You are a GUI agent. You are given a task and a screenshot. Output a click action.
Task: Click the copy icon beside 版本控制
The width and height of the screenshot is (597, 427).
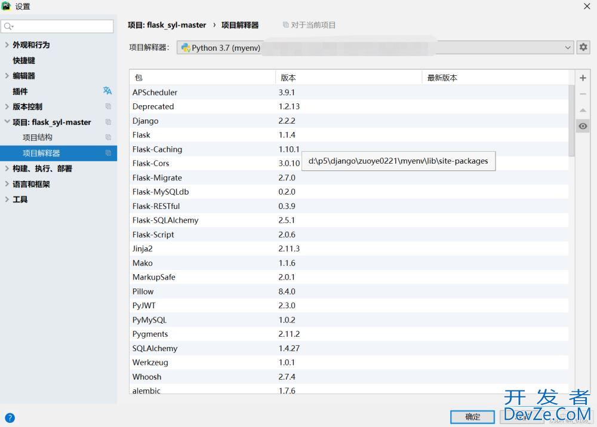click(108, 106)
